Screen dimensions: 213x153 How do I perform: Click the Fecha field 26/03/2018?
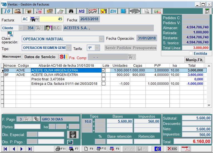[89, 19]
